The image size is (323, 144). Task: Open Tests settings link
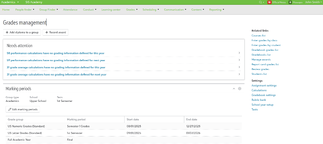(255, 109)
